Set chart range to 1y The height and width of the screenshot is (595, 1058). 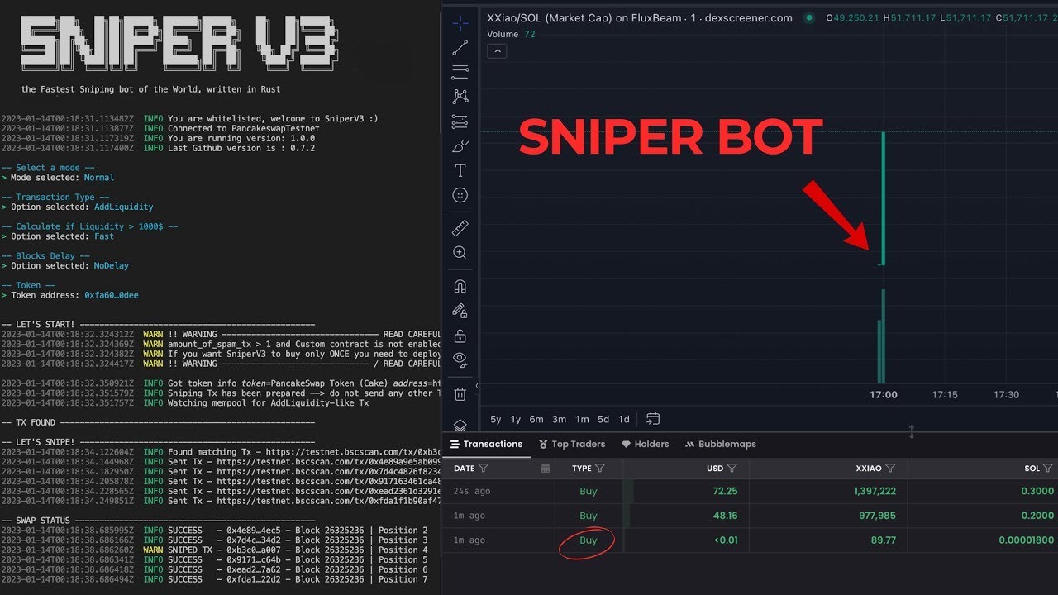pyautogui.click(x=516, y=419)
